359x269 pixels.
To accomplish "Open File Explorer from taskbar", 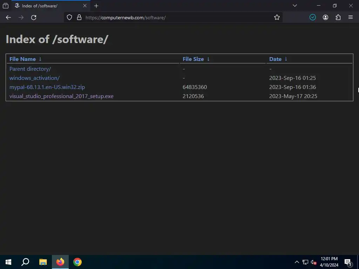I will click(x=43, y=262).
